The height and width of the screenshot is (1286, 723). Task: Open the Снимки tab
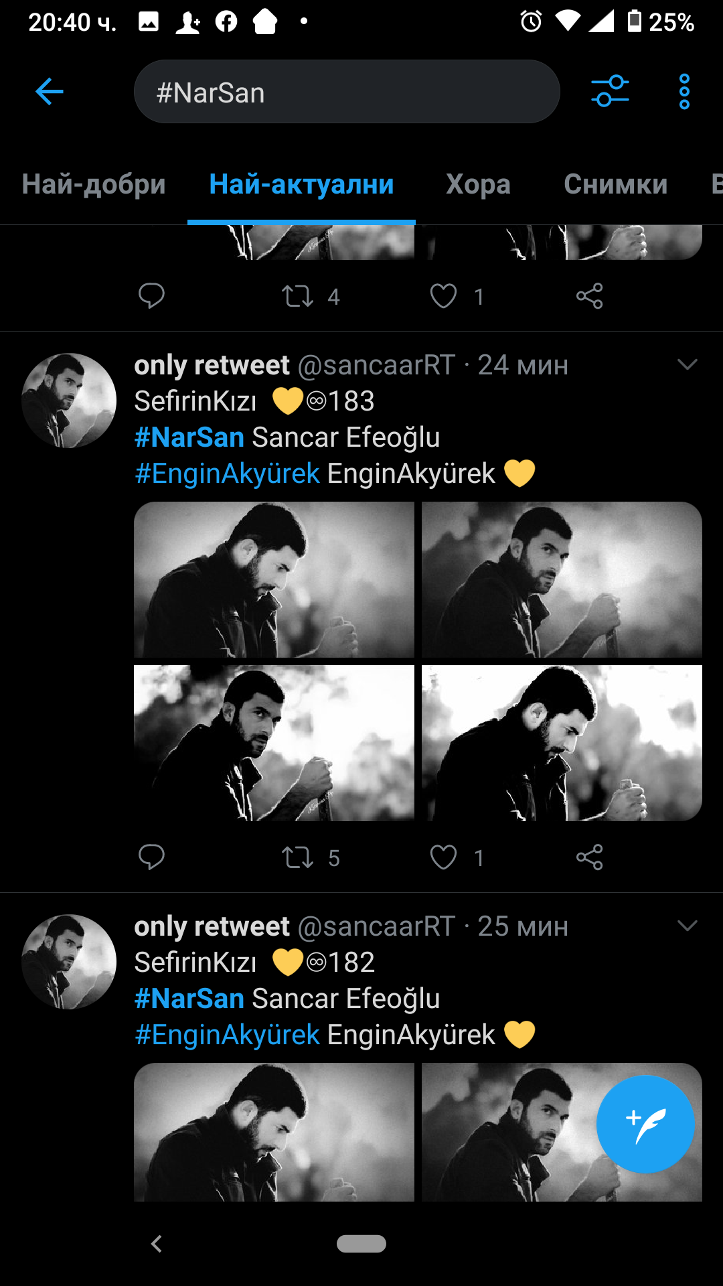tap(615, 184)
